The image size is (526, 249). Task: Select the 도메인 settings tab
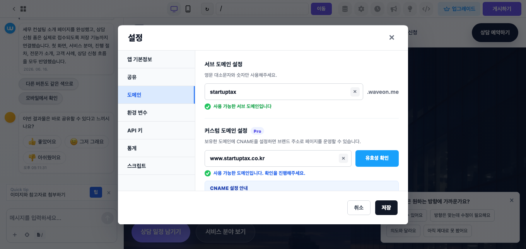coord(156,95)
